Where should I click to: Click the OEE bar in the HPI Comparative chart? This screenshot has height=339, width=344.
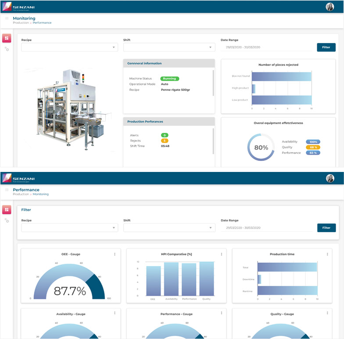pos(154,281)
